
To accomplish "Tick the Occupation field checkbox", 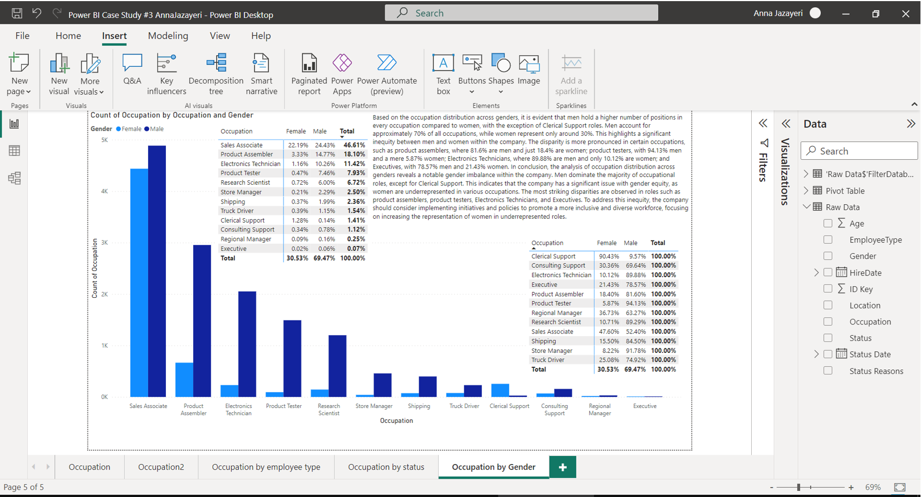I will 828,322.
